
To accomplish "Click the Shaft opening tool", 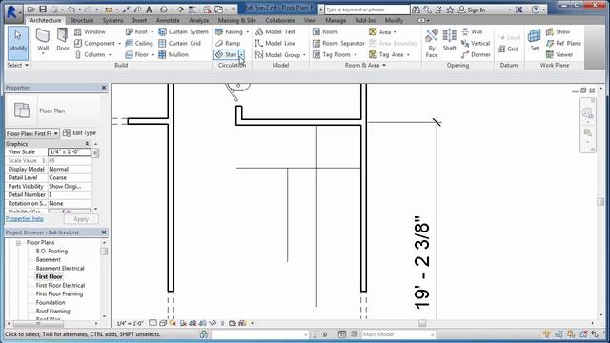I will 449,40.
